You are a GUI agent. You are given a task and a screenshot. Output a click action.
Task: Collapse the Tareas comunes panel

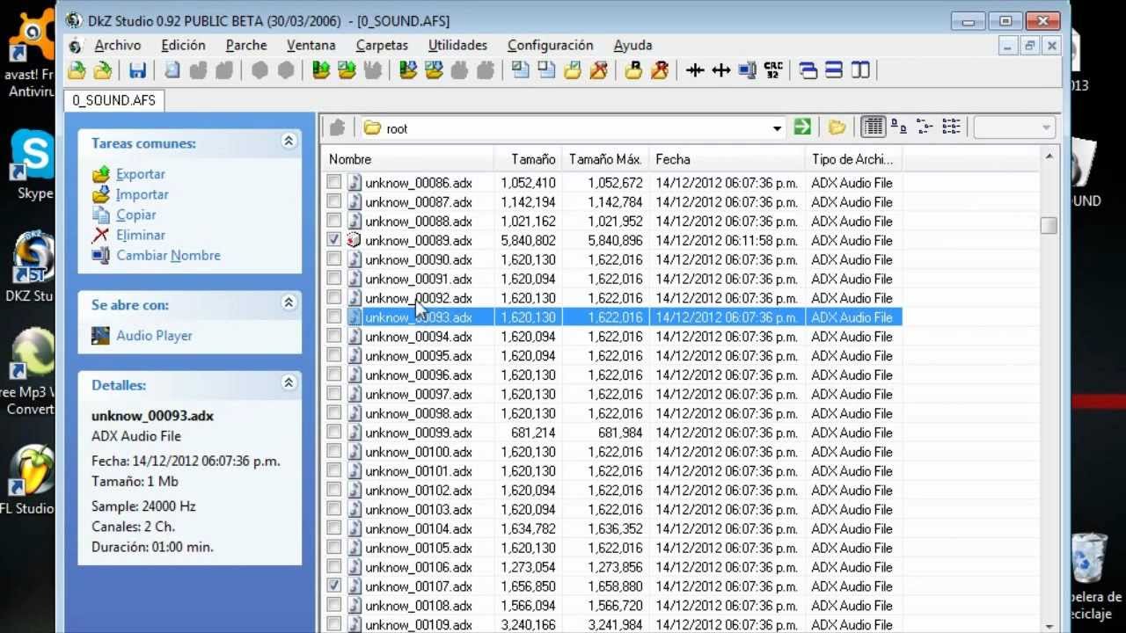coord(288,141)
